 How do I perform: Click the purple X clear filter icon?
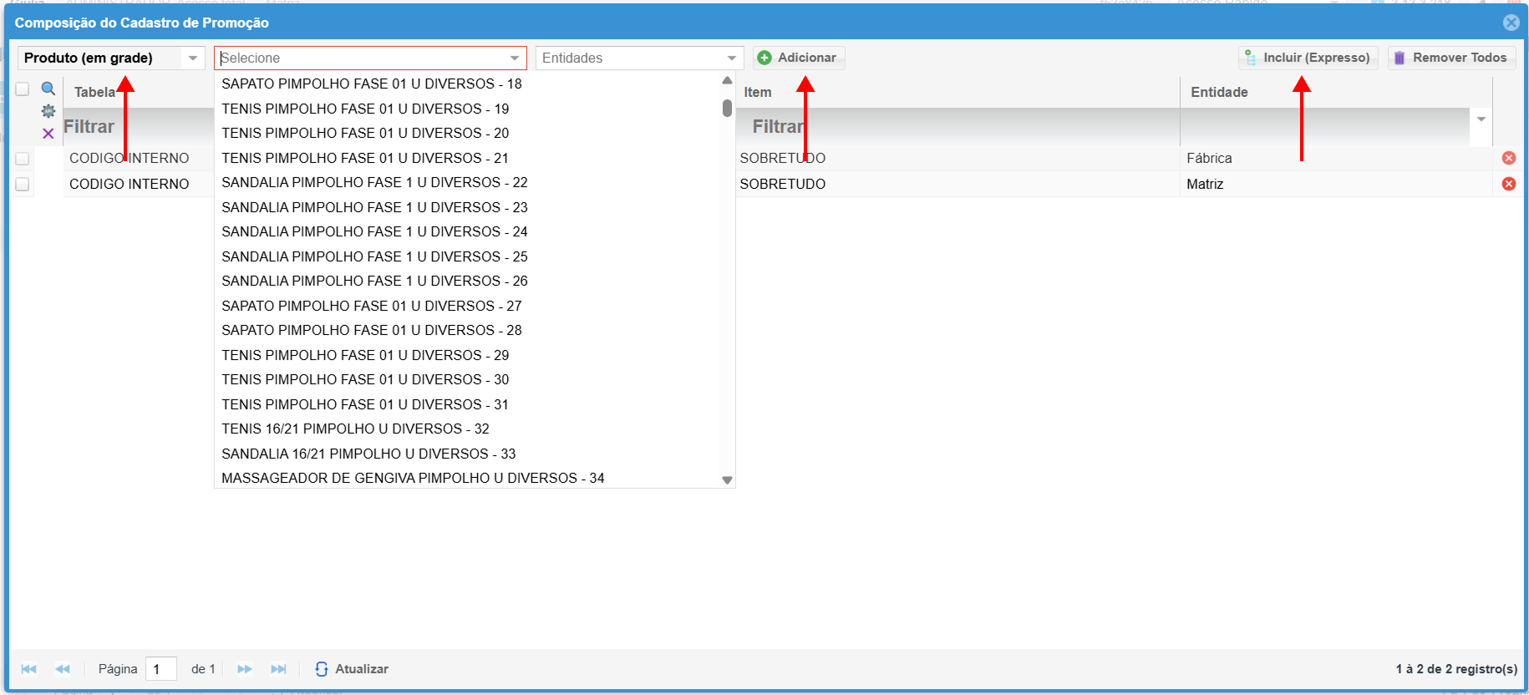48,134
